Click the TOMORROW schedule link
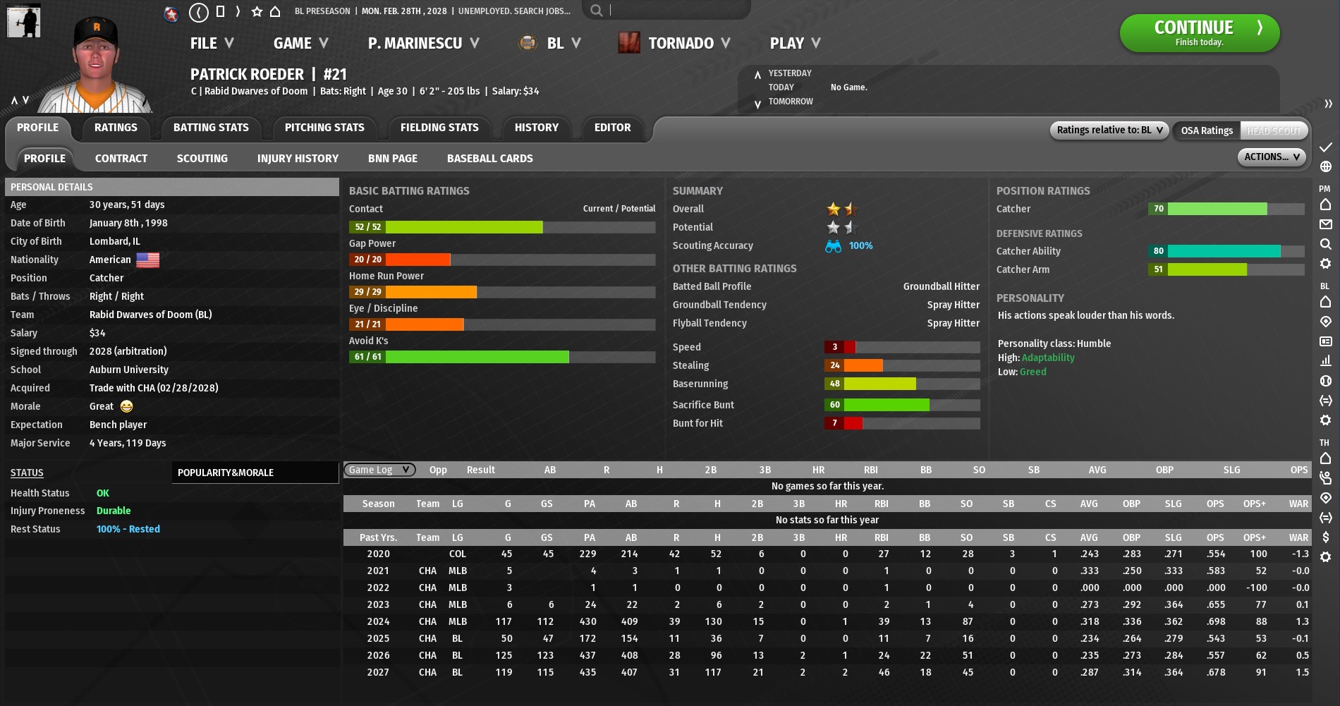 [x=791, y=102]
